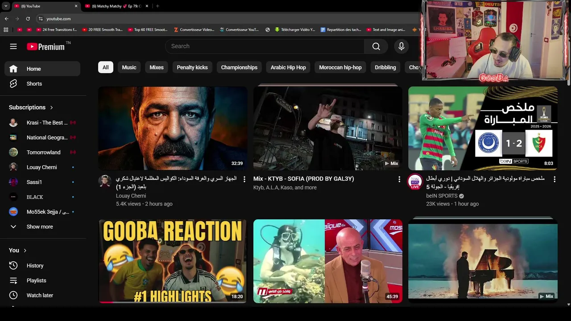Open National Geographic subscription channel

pyautogui.click(x=42, y=137)
